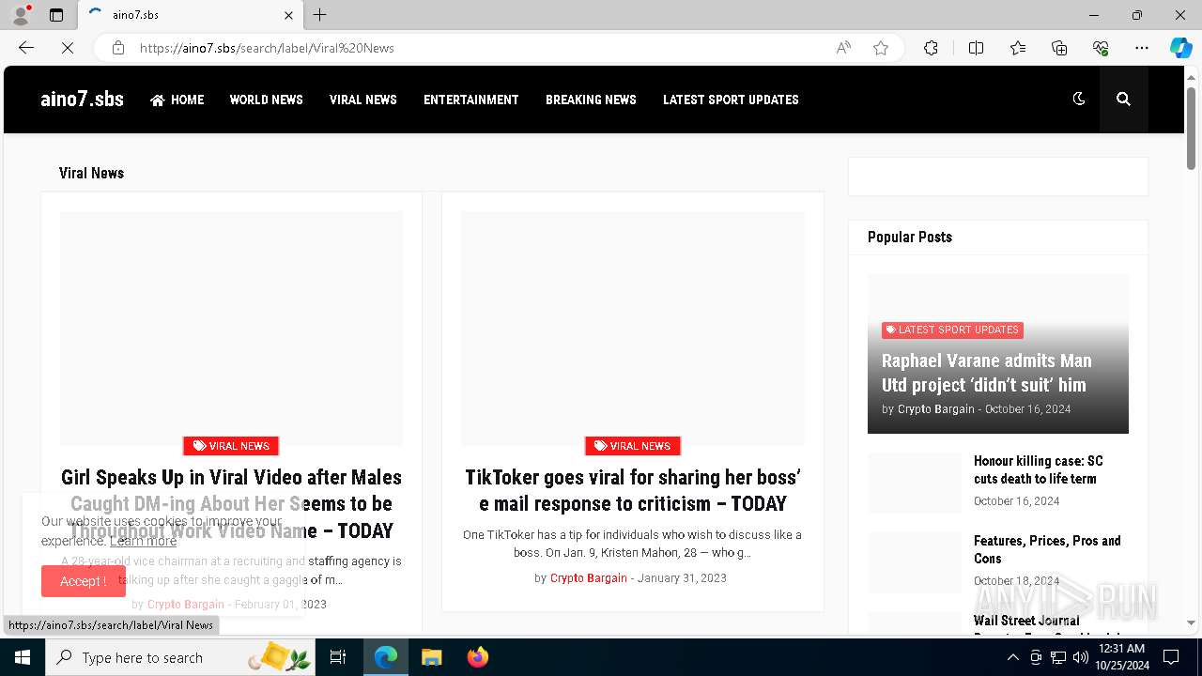
Task: Show hidden tray icons chevron
Action: 1013,657
